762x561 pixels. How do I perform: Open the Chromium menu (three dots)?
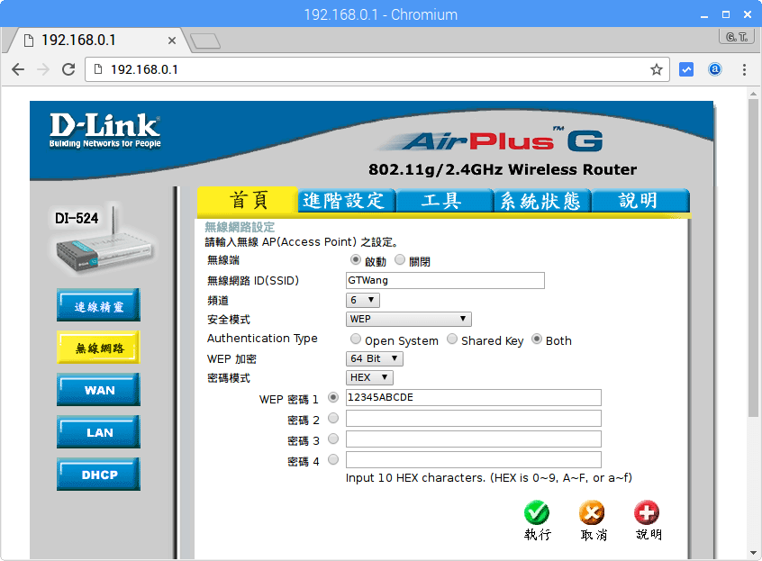[744, 69]
